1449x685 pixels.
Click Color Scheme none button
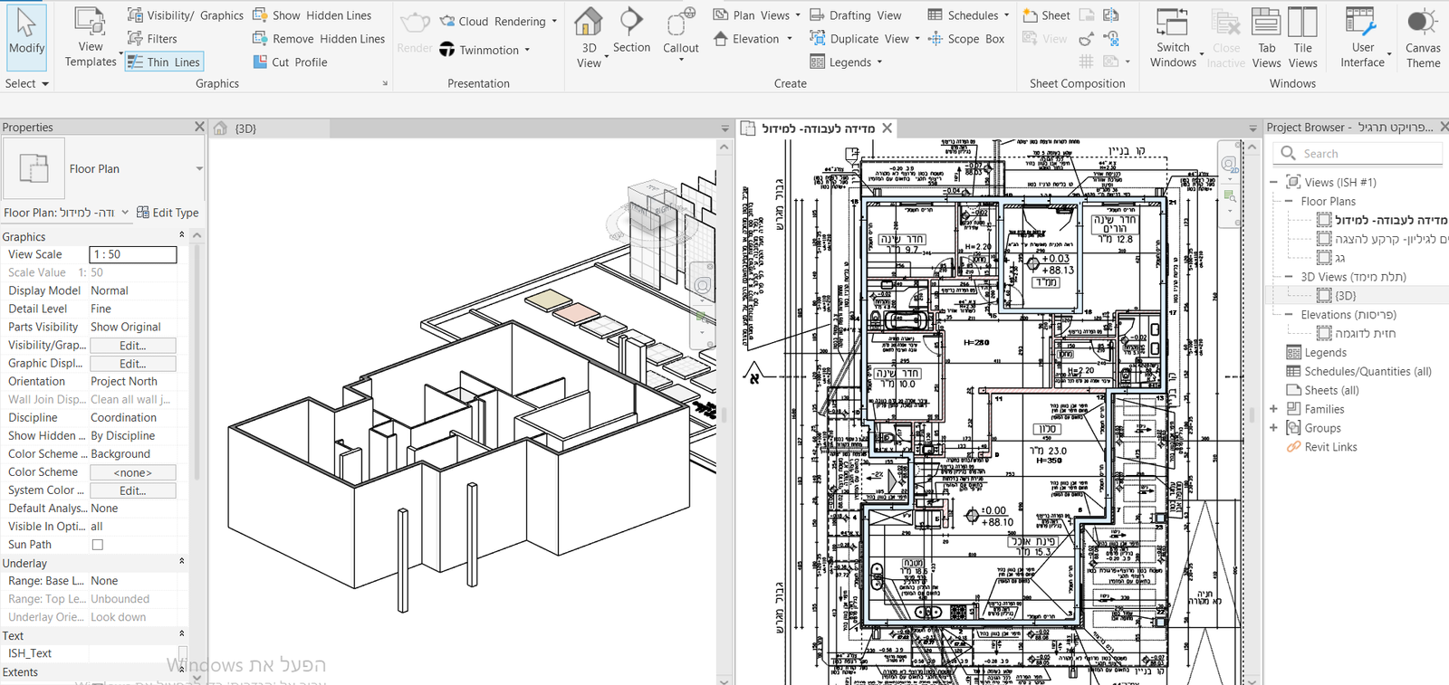pyautogui.click(x=132, y=472)
